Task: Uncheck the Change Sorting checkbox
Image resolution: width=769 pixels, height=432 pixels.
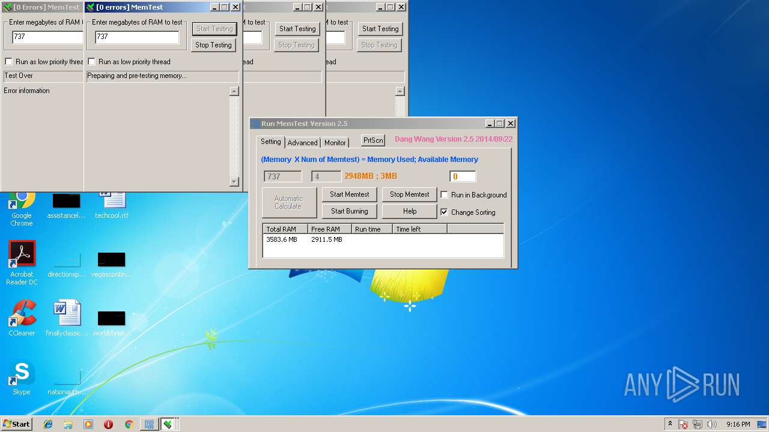Action: [445, 212]
